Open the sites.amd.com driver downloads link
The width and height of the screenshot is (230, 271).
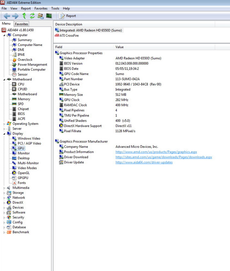164,157
